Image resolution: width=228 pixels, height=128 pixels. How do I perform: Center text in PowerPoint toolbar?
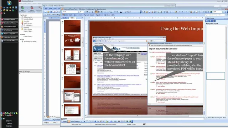tap(99, 12)
